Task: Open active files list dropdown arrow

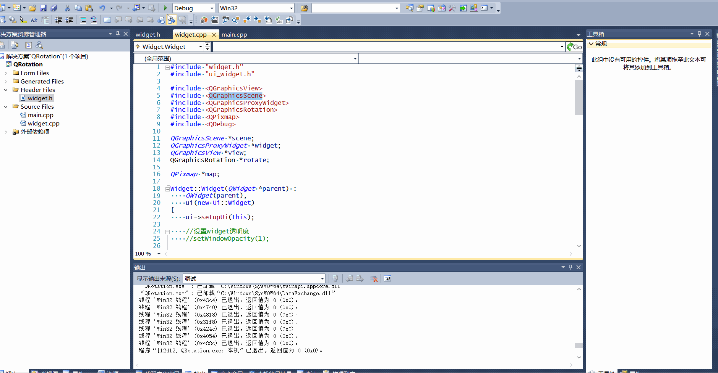Action: pos(578,35)
